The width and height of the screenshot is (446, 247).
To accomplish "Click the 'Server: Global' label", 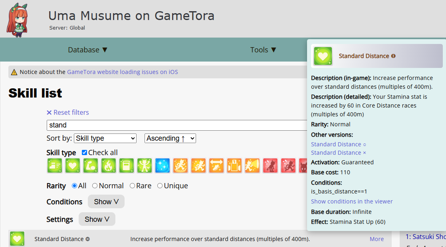I will [x=67, y=28].
